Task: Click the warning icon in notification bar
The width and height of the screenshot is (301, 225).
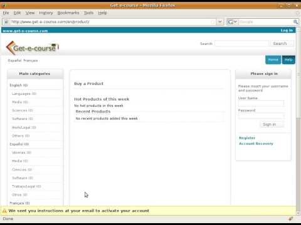Action: click(4, 211)
